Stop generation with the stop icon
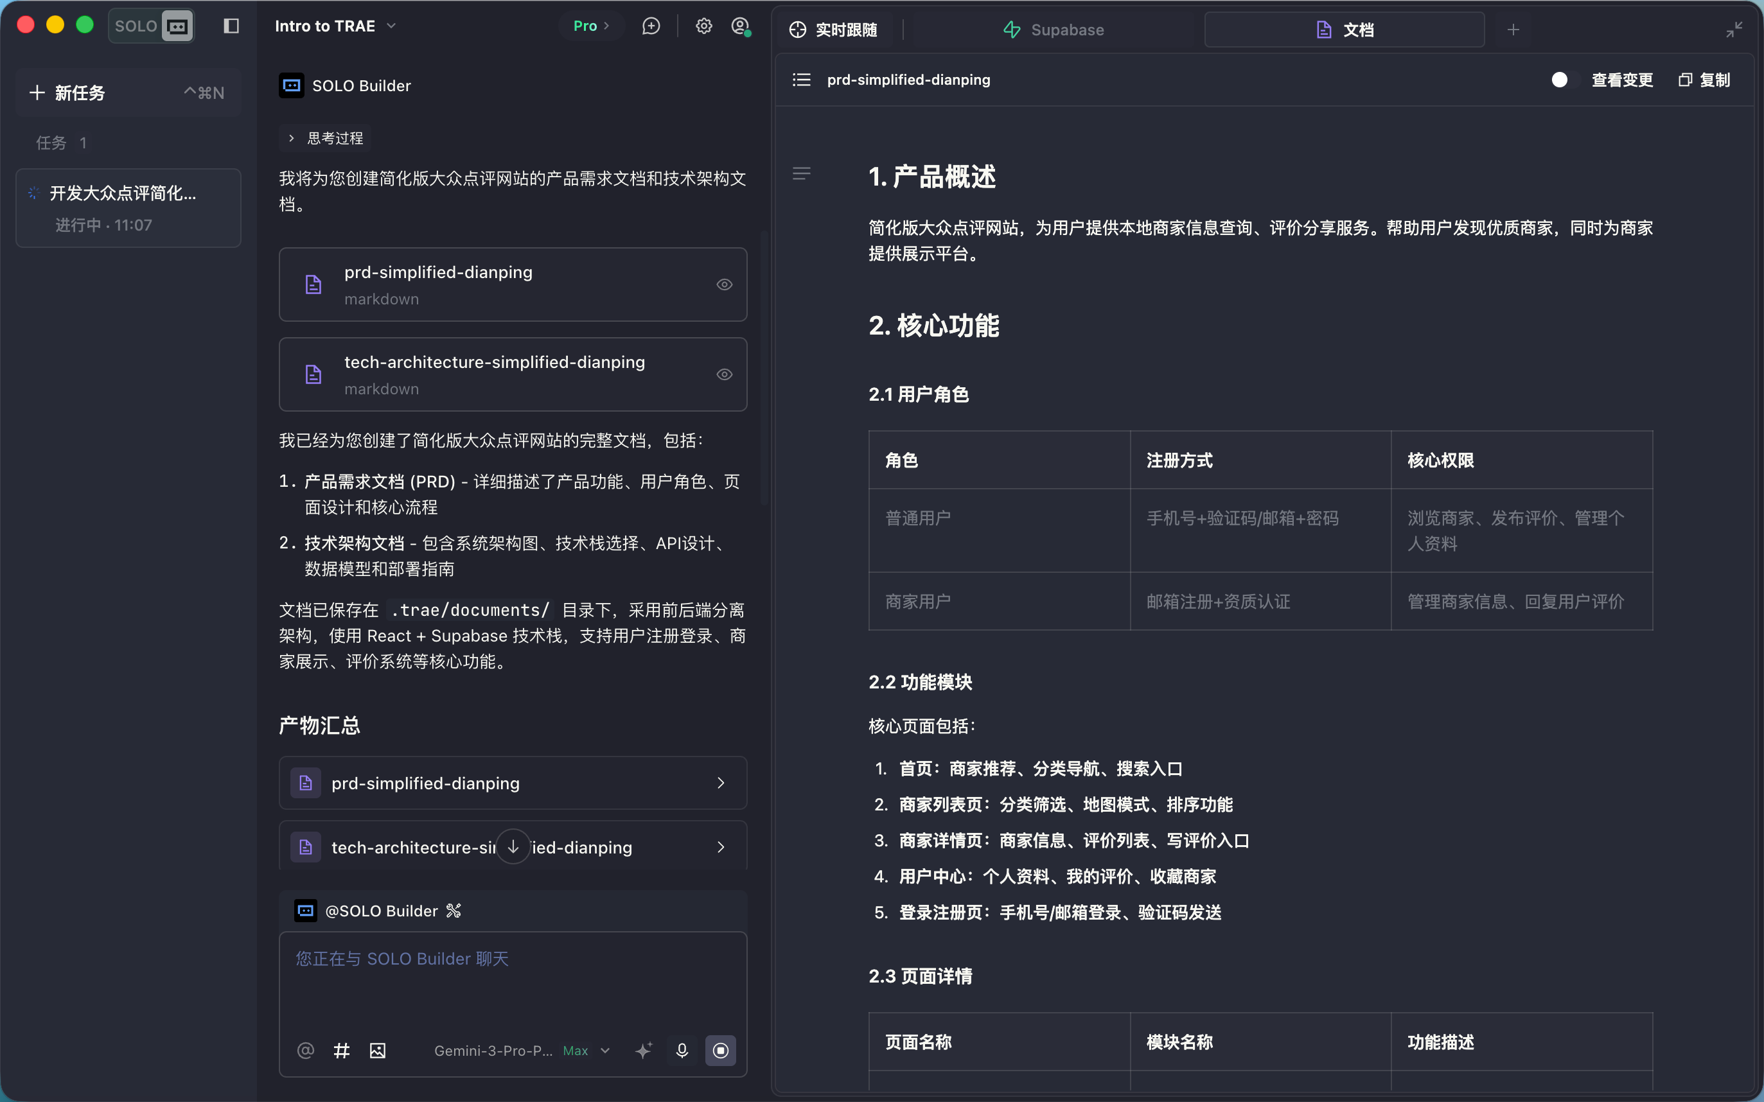1764x1102 pixels. click(721, 1050)
